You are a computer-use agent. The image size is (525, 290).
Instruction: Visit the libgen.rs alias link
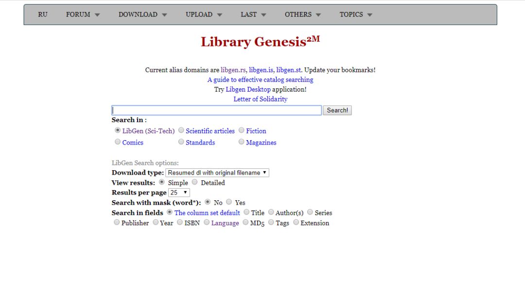[x=233, y=70]
